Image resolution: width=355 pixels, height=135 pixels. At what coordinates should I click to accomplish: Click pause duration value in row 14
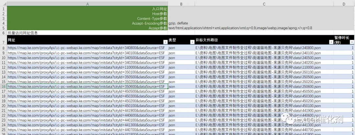[x=344, y=77]
